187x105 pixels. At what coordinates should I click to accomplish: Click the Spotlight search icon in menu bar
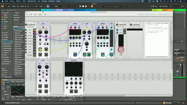[x=178, y=1]
